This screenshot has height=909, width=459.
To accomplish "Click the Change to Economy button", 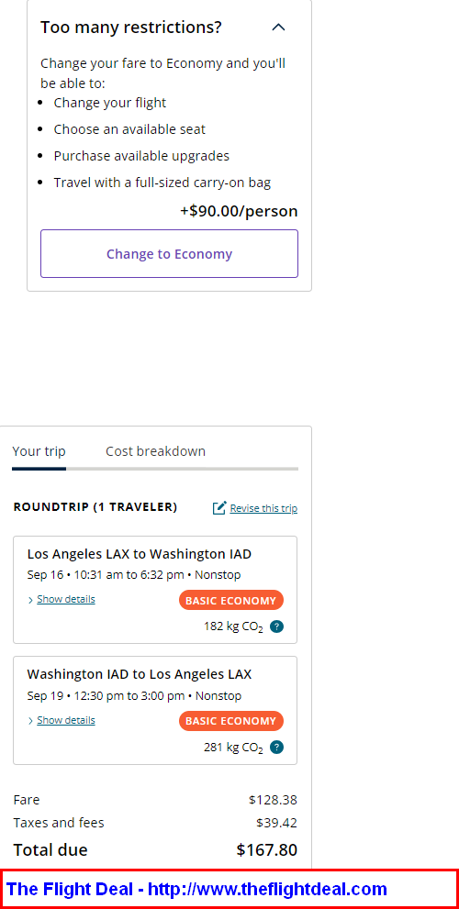I will click(169, 254).
